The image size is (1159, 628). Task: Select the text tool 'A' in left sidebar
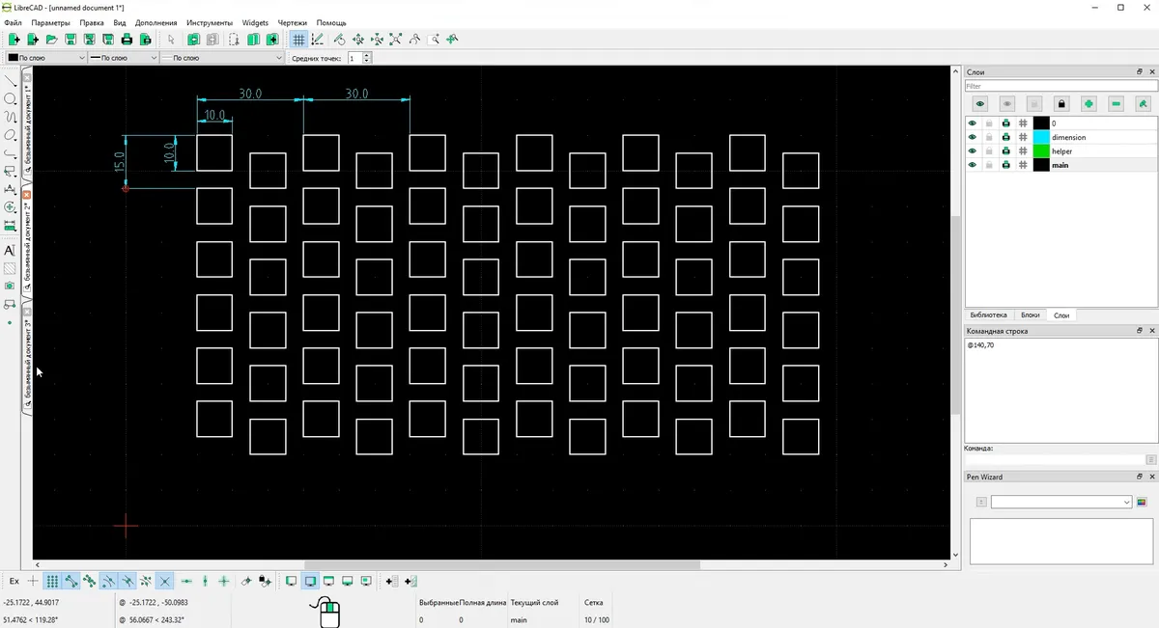click(x=11, y=250)
